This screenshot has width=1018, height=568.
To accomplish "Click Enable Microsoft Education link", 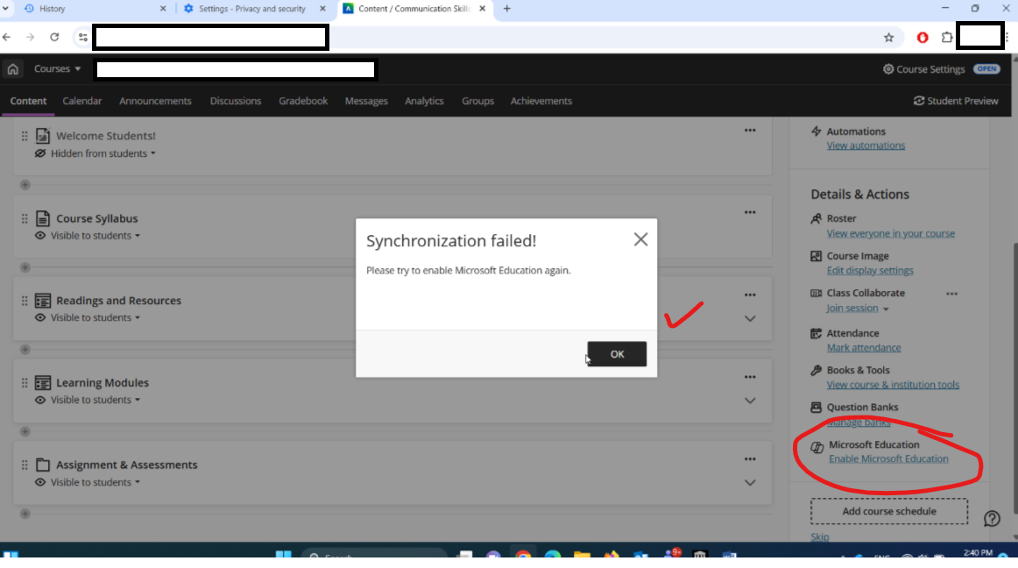I will [x=888, y=458].
